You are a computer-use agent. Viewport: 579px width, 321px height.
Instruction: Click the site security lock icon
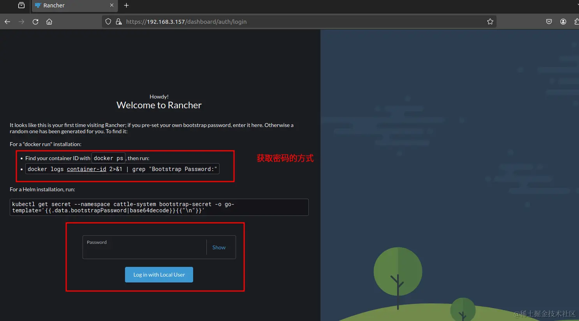pos(119,22)
